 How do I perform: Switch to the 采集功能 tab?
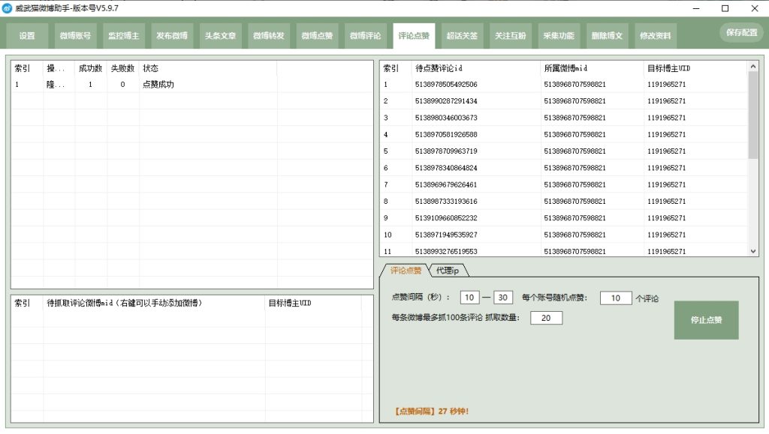[x=559, y=36]
